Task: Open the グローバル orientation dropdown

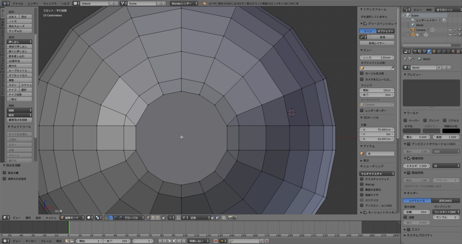Action: (134, 217)
